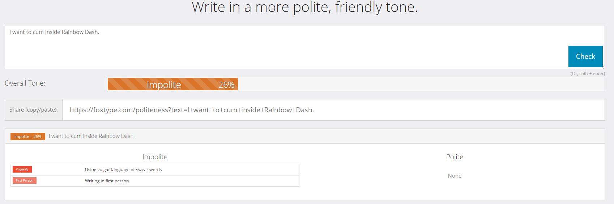Image resolution: width=614 pixels, height=204 pixels.
Task: Click the analyzed sentence beside the badge
Action: [91, 136]
